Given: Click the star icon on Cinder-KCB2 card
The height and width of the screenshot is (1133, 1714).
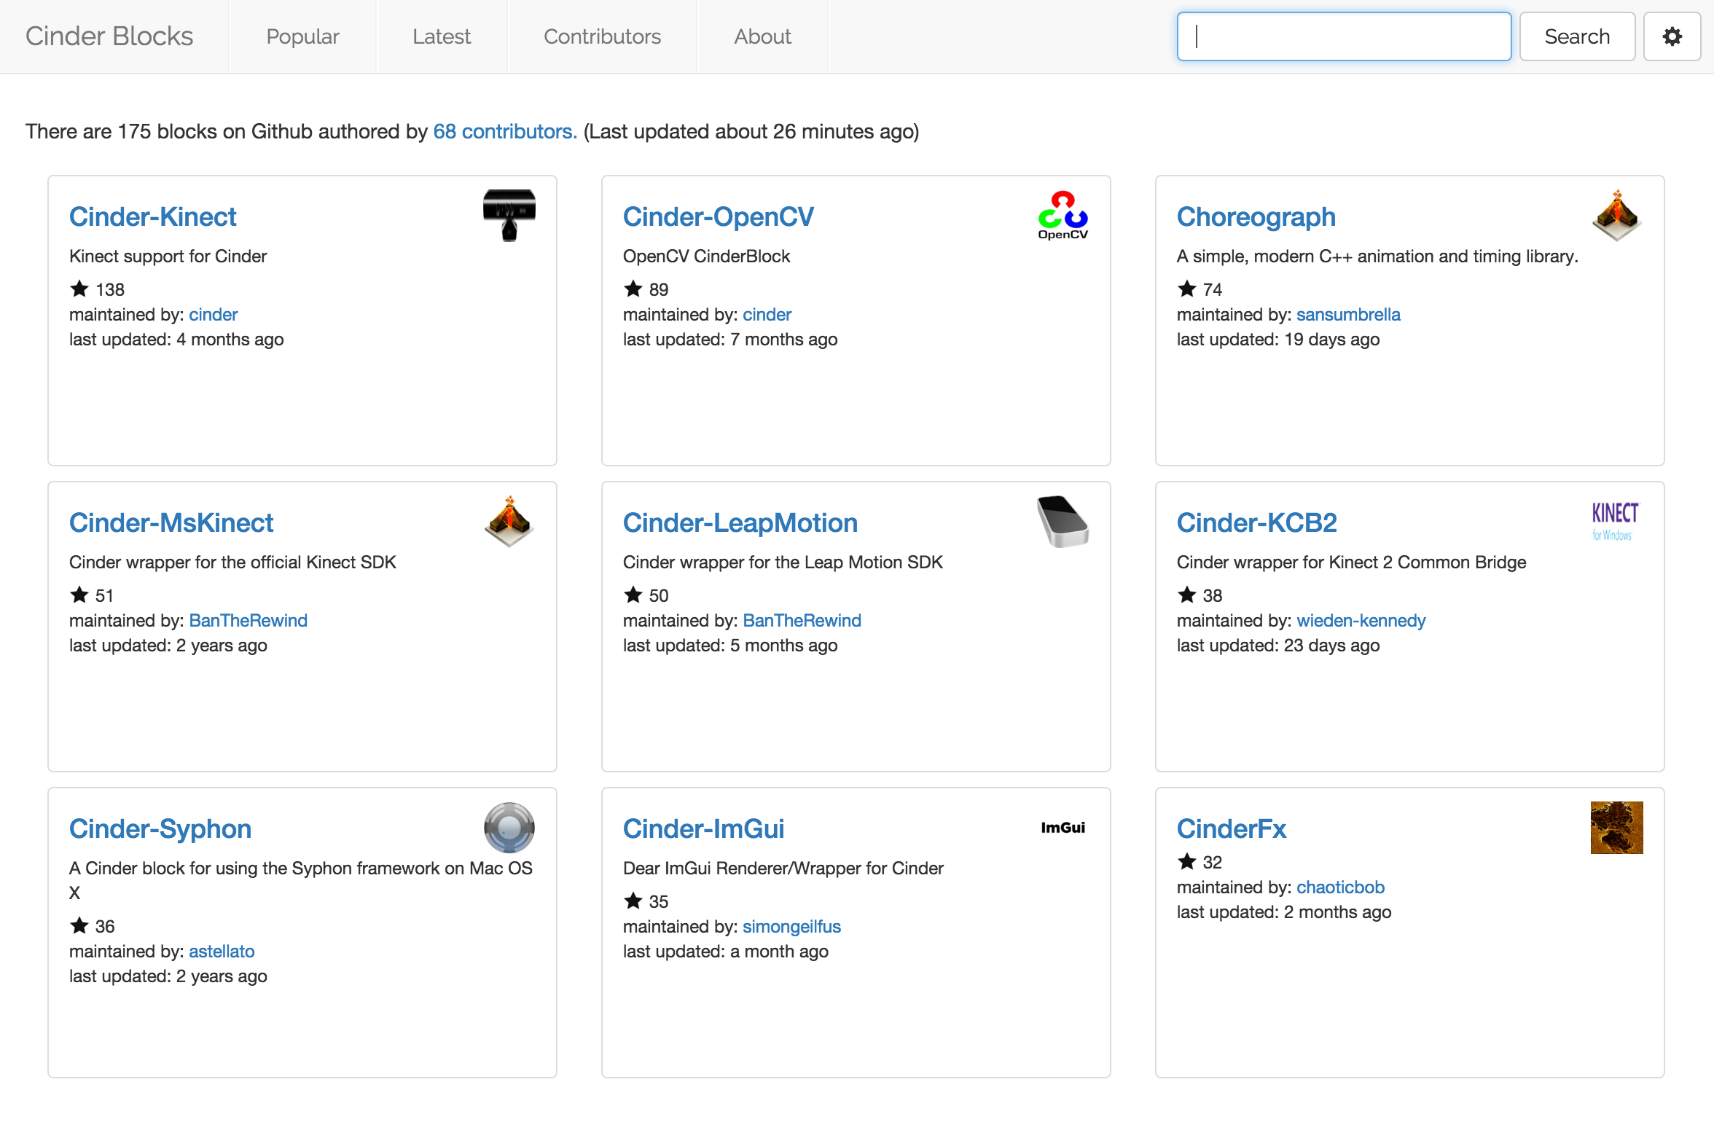Looking at the screenshot, I should coord(1187,595).
